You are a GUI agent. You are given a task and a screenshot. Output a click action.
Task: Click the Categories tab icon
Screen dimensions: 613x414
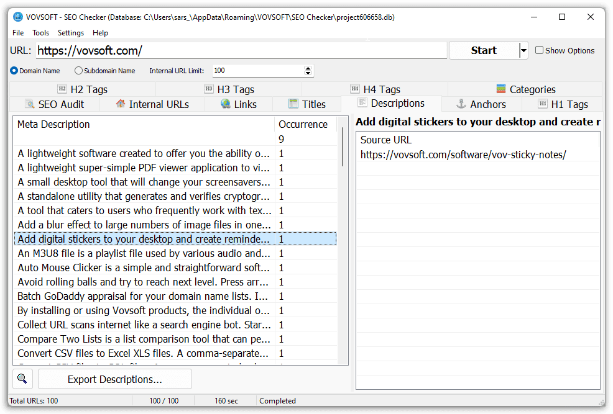[x=501, y=89]
